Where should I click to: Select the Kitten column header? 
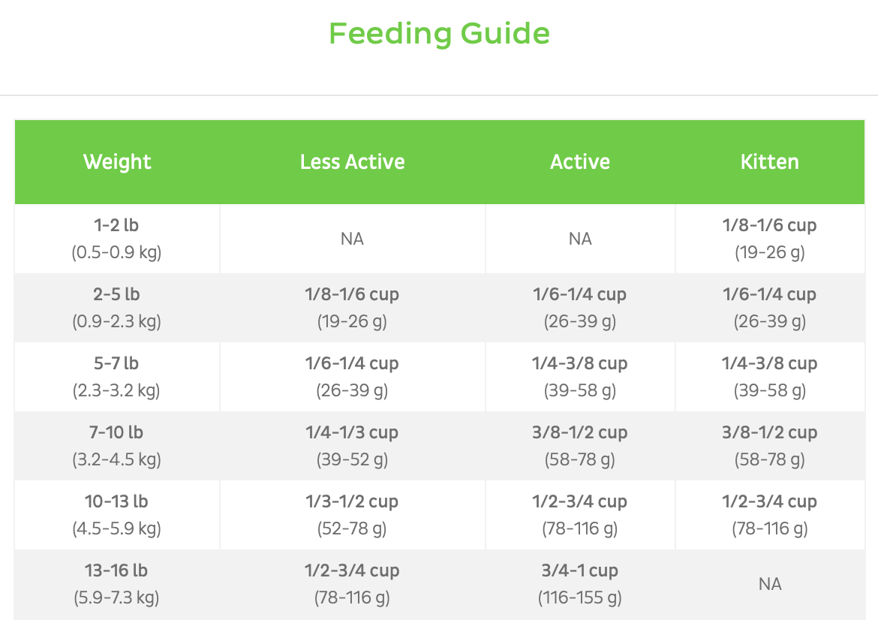[769, 162]
